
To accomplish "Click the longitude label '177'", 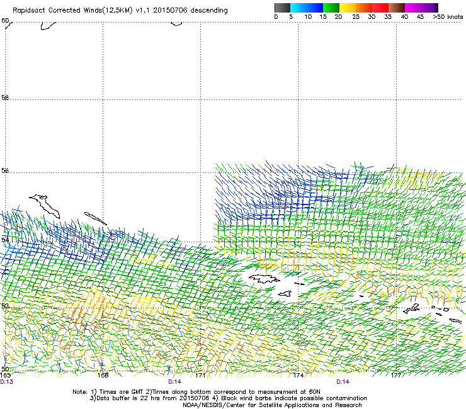I will point(396,375).
